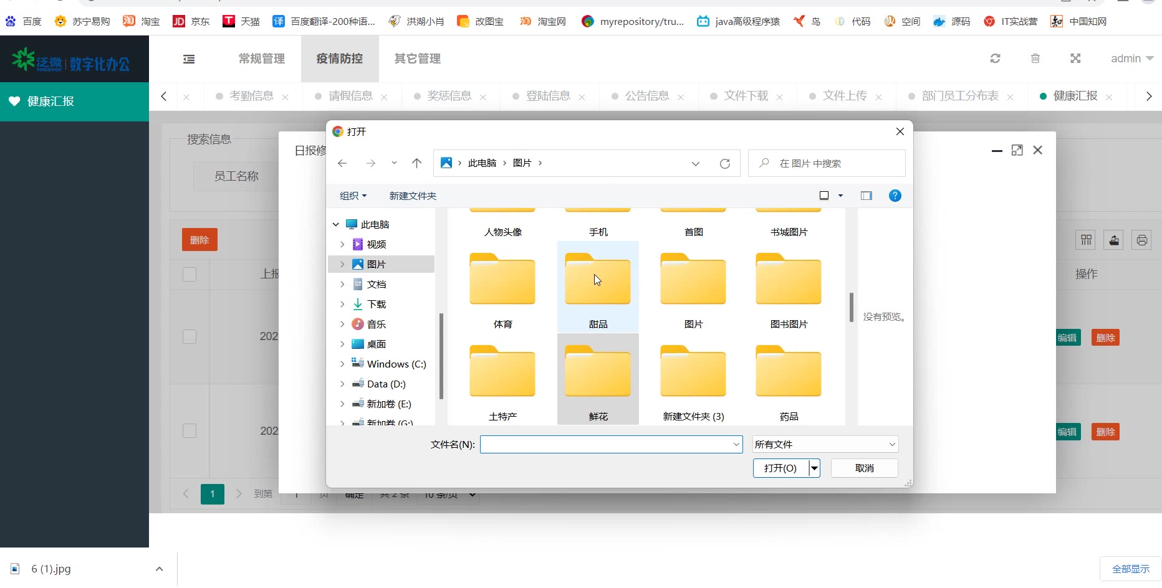The width and height of the screenshot is (1162, 588).
Task: Open the downloaded 6 (1).jpg file
Action: tap(51, 569)
